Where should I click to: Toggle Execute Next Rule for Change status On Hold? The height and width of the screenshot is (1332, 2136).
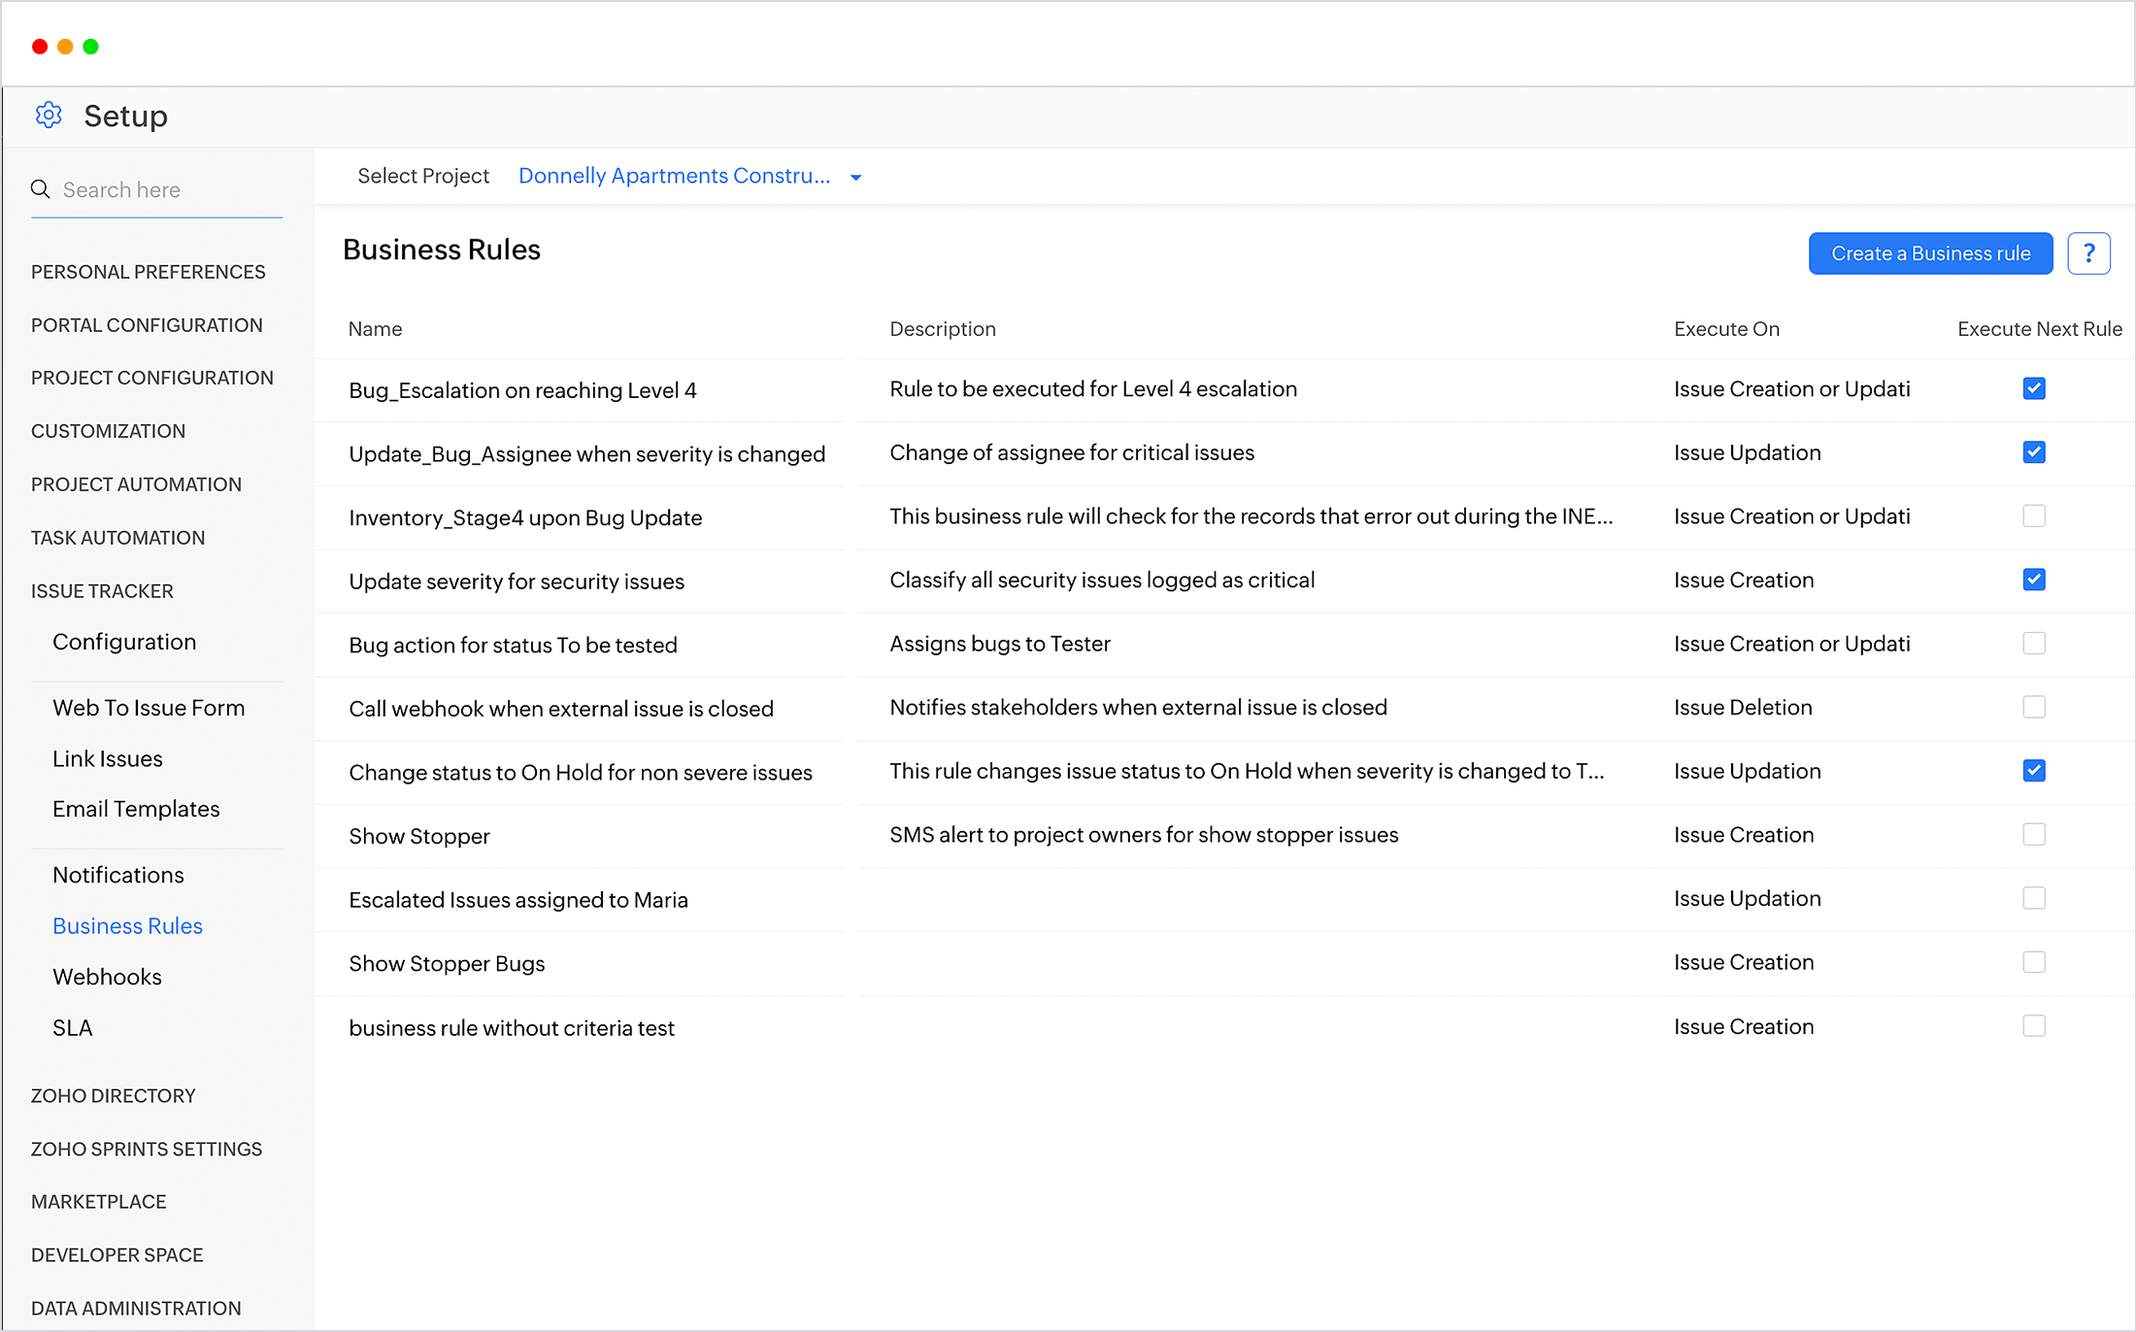2033,770
